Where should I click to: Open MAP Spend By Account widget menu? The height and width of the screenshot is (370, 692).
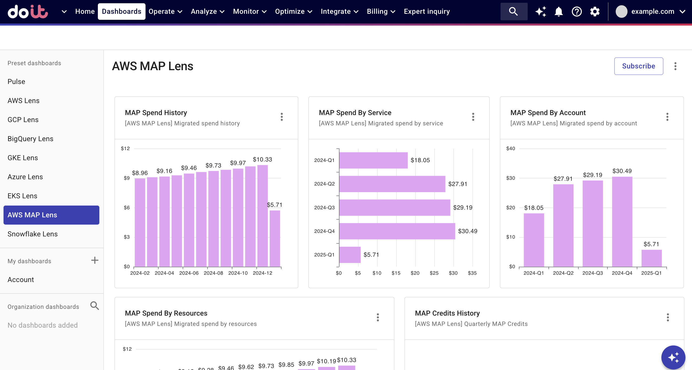[x=667, y=117]
